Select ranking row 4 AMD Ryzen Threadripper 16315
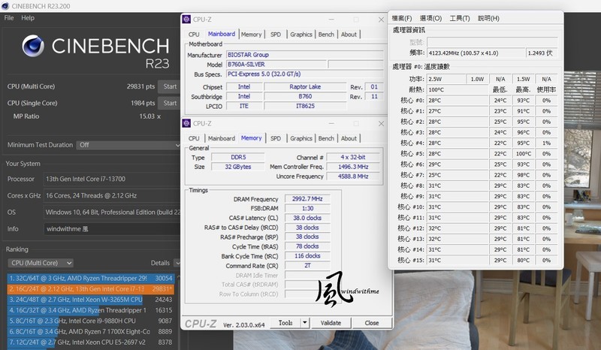The height and width of the screenshot is (350, 601). [90, 310]
